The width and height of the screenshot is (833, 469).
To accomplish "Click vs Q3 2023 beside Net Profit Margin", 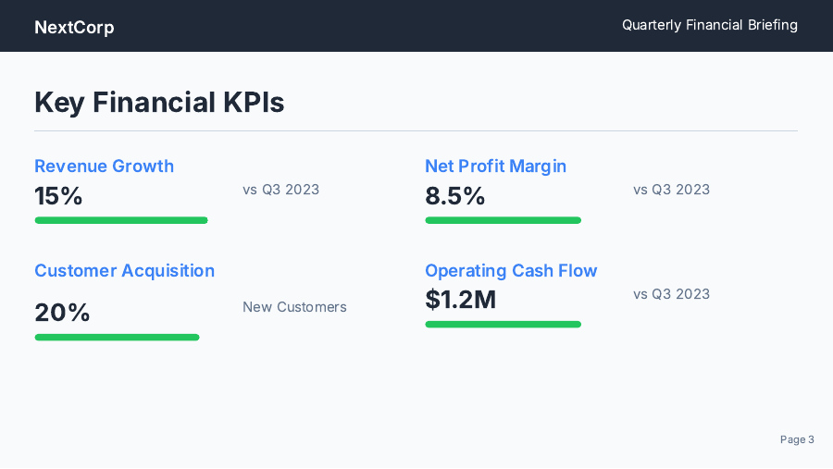I will (x=671, y=190).
